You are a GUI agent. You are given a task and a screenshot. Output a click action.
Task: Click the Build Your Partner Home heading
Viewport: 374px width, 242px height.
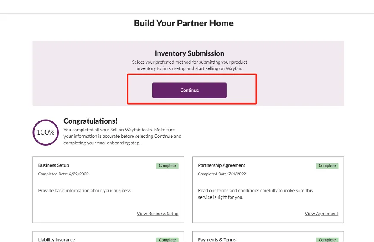point(184,23)
